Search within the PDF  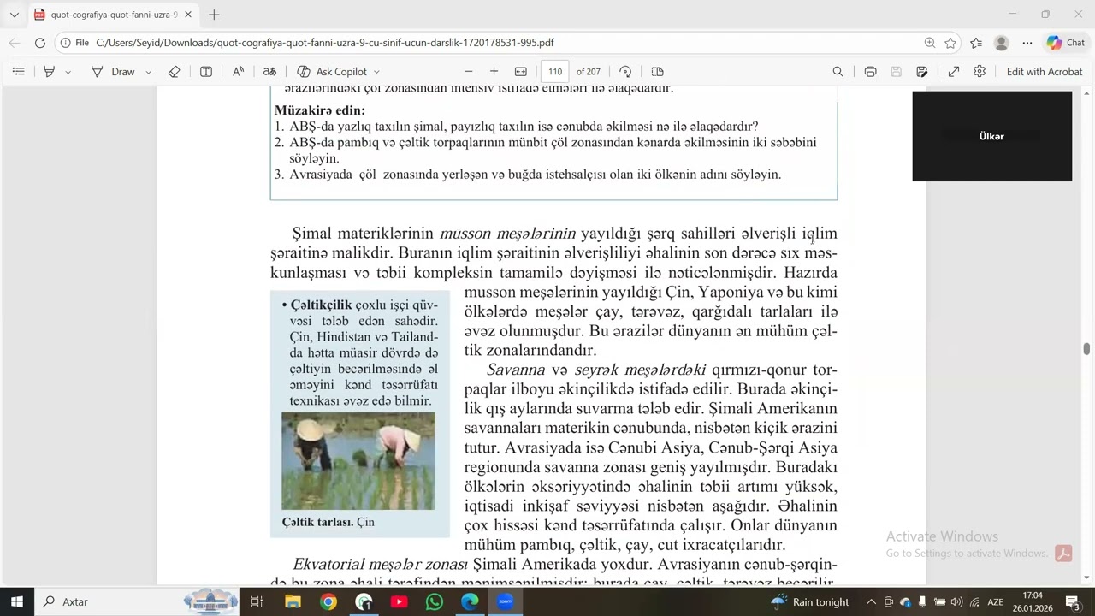click(838, 72)
